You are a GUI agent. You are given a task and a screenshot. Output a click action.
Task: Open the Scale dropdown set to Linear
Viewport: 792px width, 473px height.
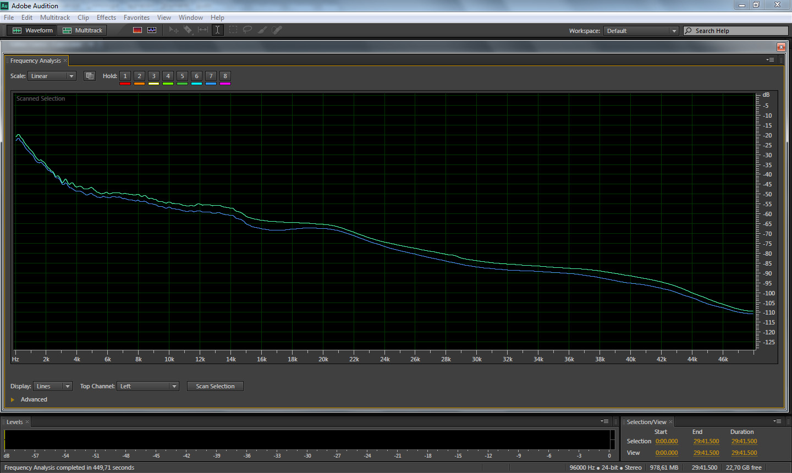coord(52,76)
